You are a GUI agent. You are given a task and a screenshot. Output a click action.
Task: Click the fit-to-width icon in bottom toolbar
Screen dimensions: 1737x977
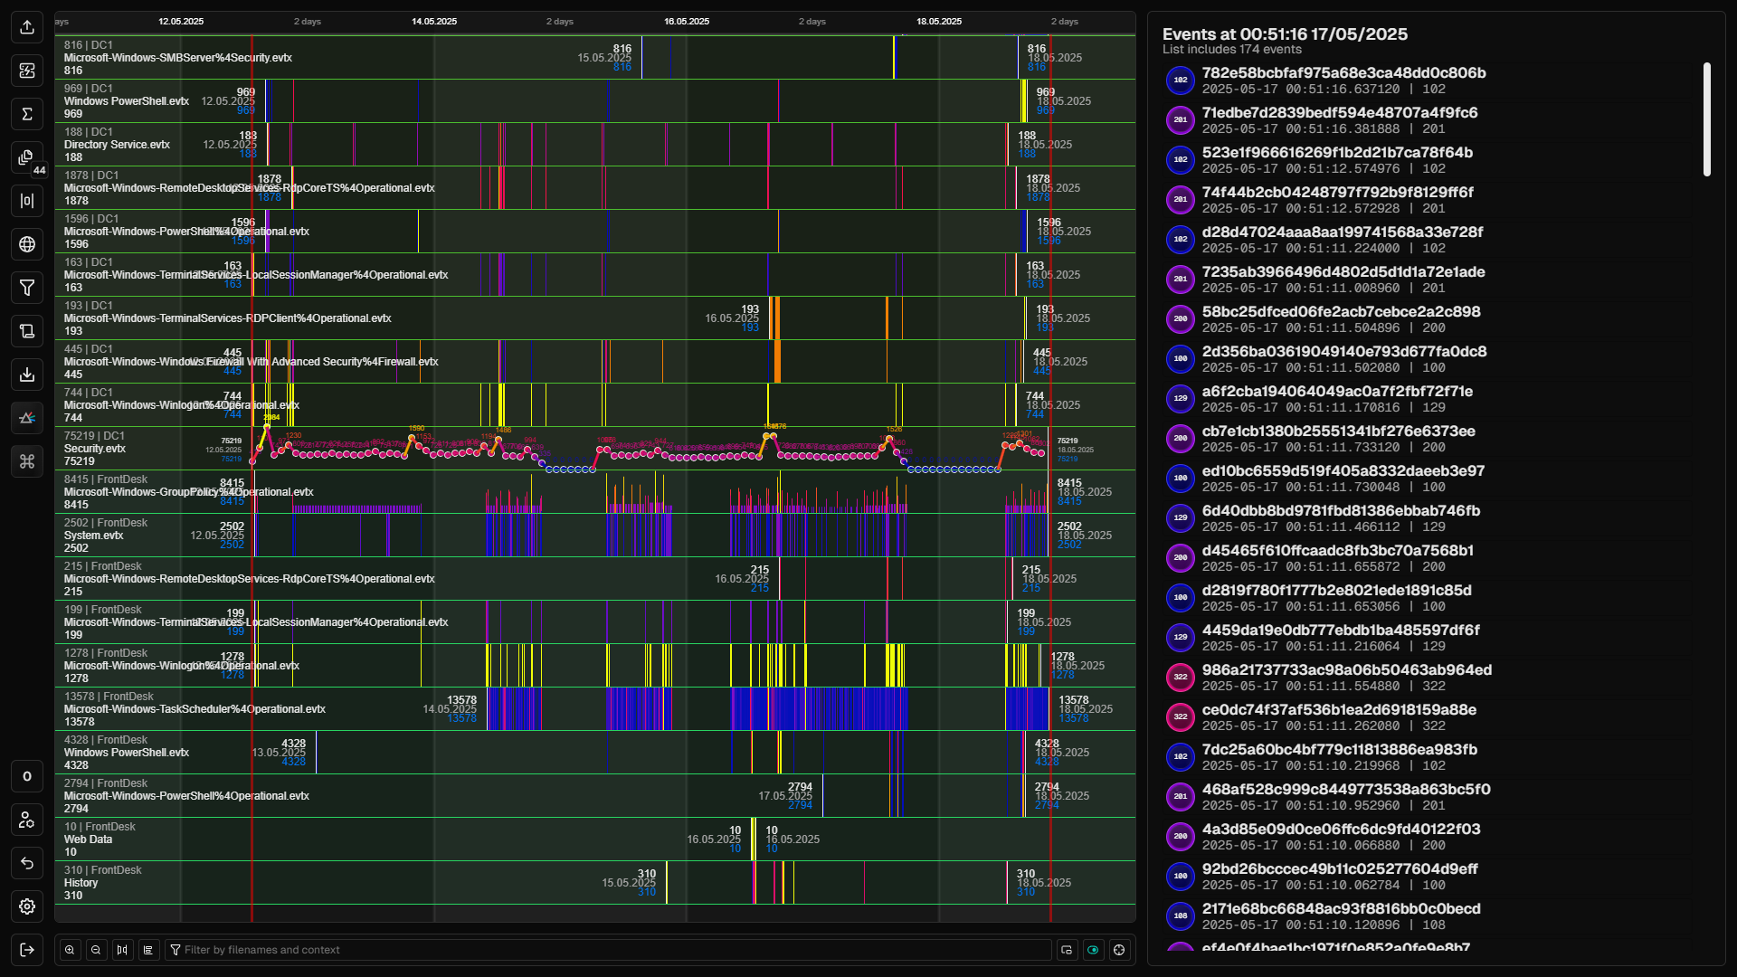tap(122, 950)
